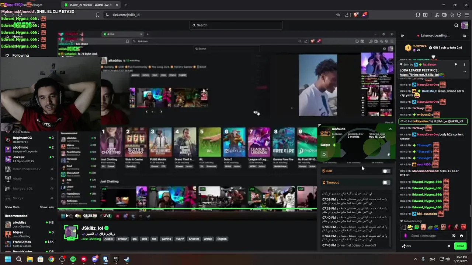
Task: Open abo3mmo channel in sidebar
Action: [29, 149]
